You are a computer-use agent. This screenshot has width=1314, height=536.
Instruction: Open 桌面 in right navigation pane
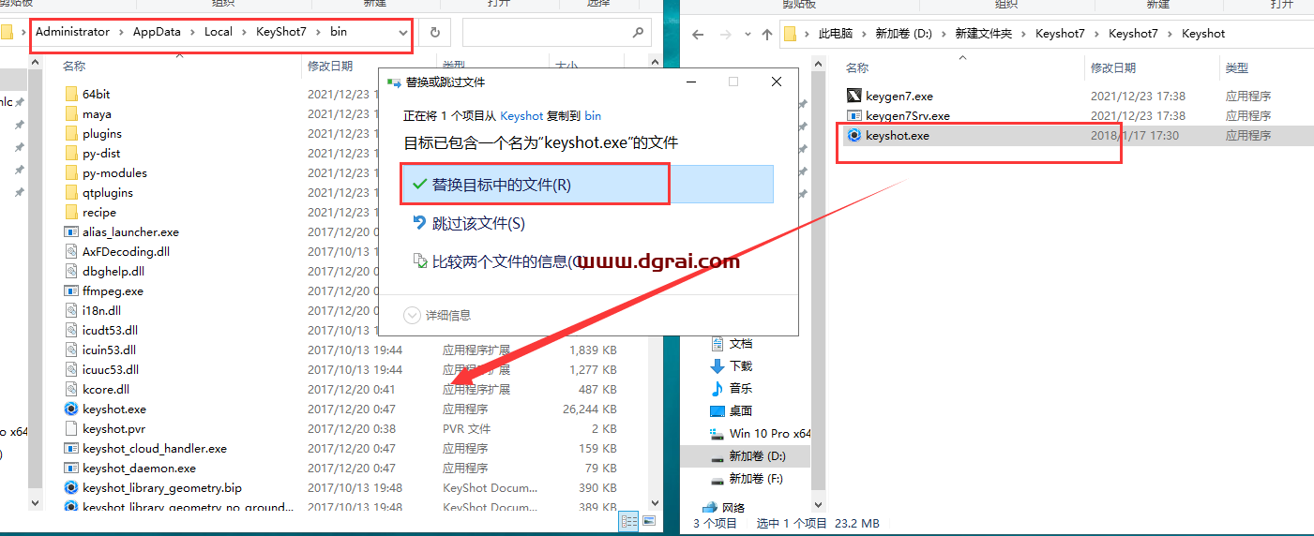coord(741,410)
